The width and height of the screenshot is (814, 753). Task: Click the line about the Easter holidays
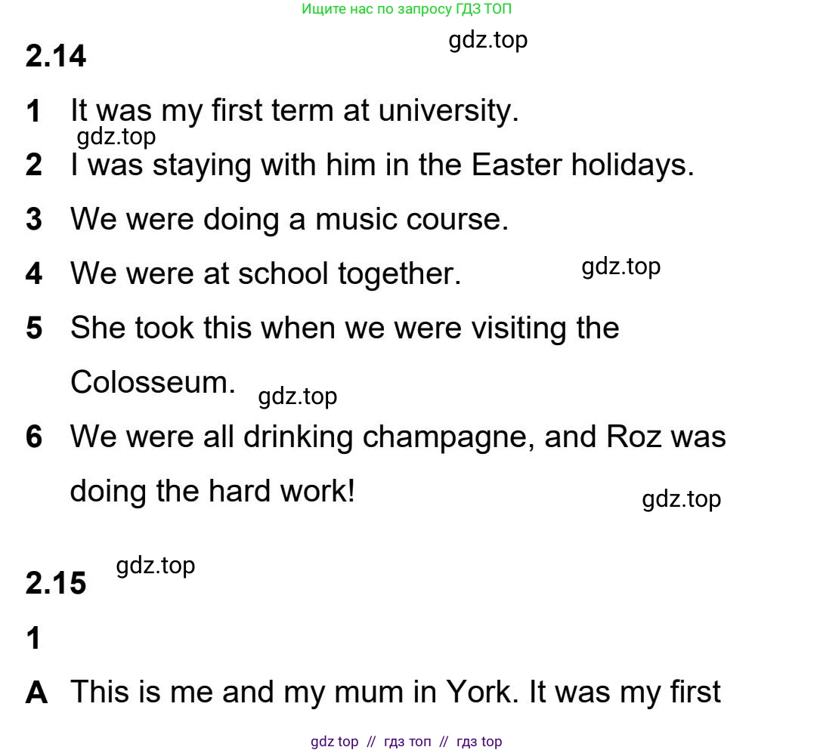click(x=382, y=165)
